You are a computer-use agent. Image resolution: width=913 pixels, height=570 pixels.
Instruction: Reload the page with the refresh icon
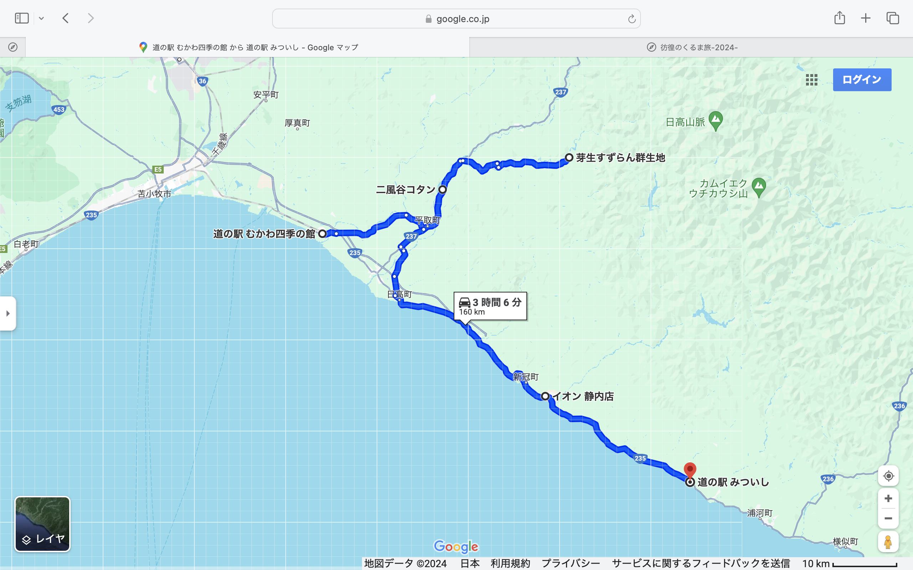tap(632, 19)
